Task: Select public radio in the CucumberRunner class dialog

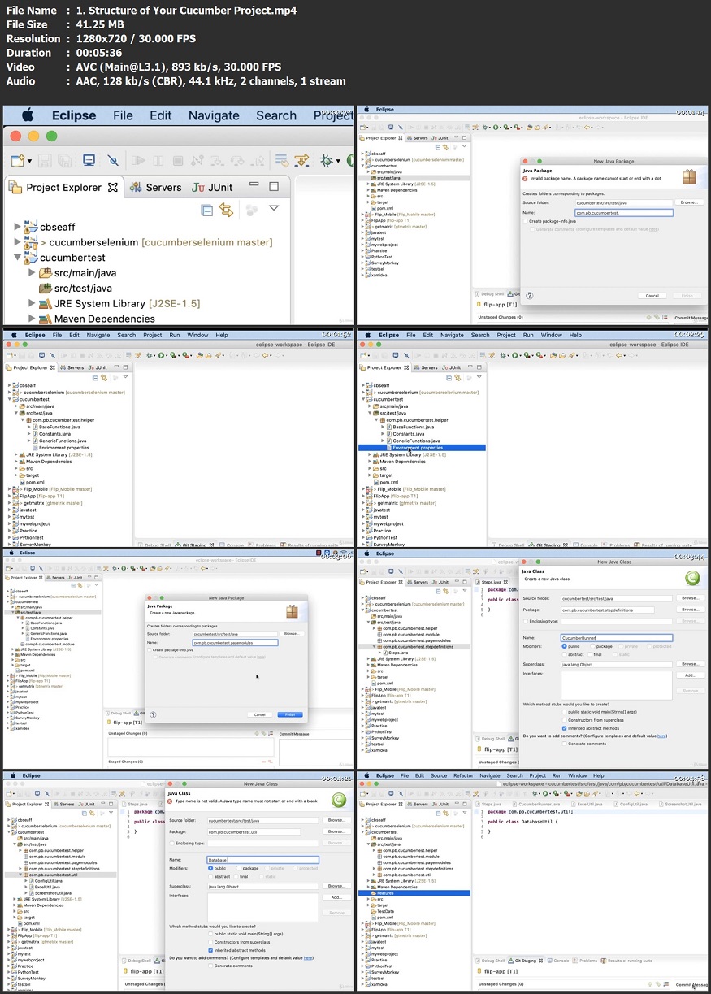Action: coord(564,646)
